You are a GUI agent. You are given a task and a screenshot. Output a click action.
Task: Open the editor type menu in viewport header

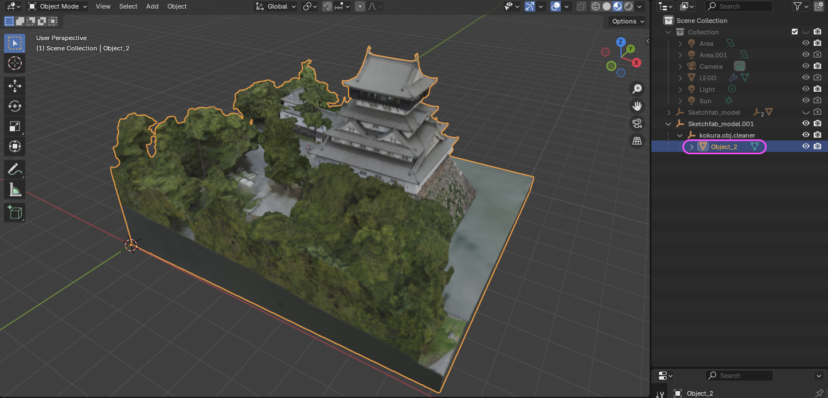point(13,6)
